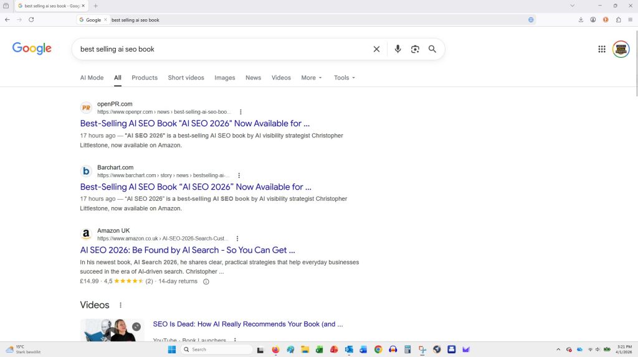Open Excel from the taskbar
The image size is (638, 357).
pos(320,350)
